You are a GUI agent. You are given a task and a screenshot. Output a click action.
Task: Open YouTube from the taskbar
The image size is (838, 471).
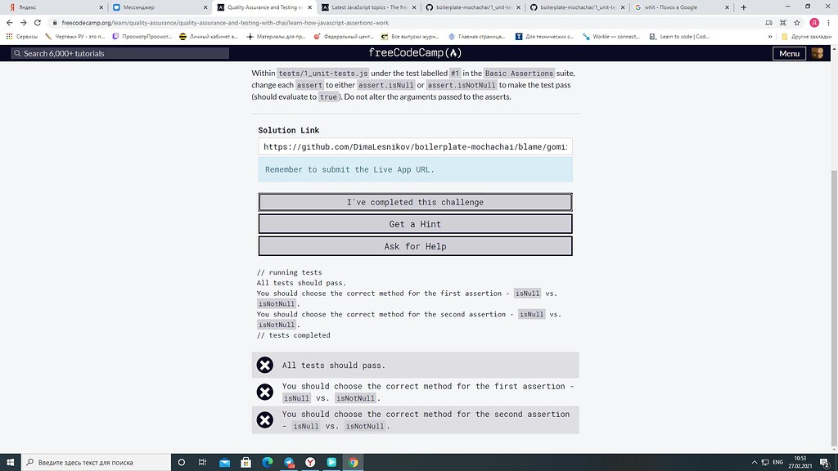[x=331, y=461]
